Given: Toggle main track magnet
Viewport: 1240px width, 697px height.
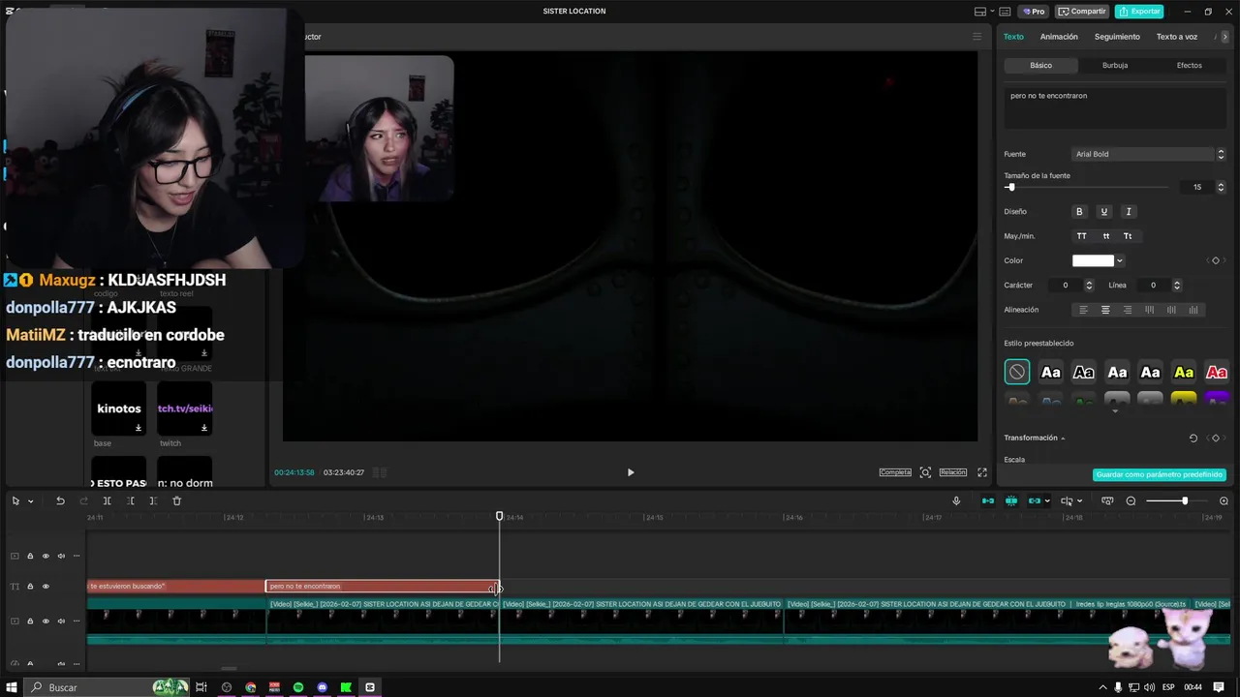Looking at the screenshot, I should tap(988, 500).
